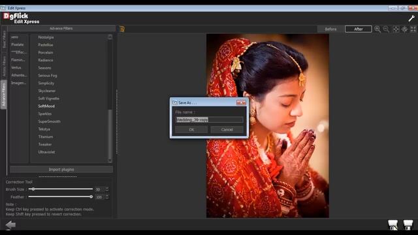
Task: Click the Save As dialog title icon
Action: 175,102
